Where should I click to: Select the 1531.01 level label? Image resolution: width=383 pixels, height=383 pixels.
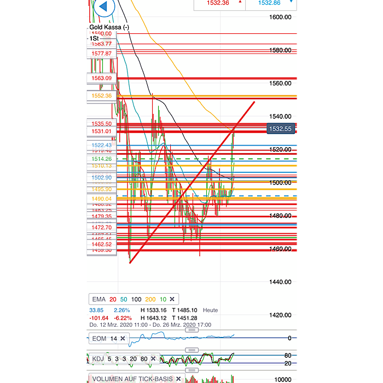point(102,131)
